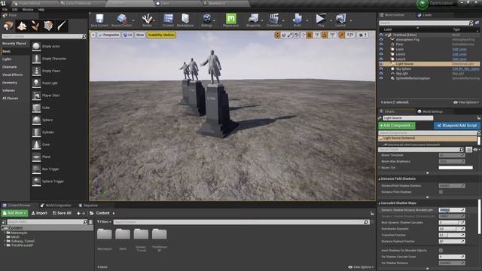Open the Blueprints toolbar button
The width and height of the screenshot is (482, 271).
pos(253,20)
